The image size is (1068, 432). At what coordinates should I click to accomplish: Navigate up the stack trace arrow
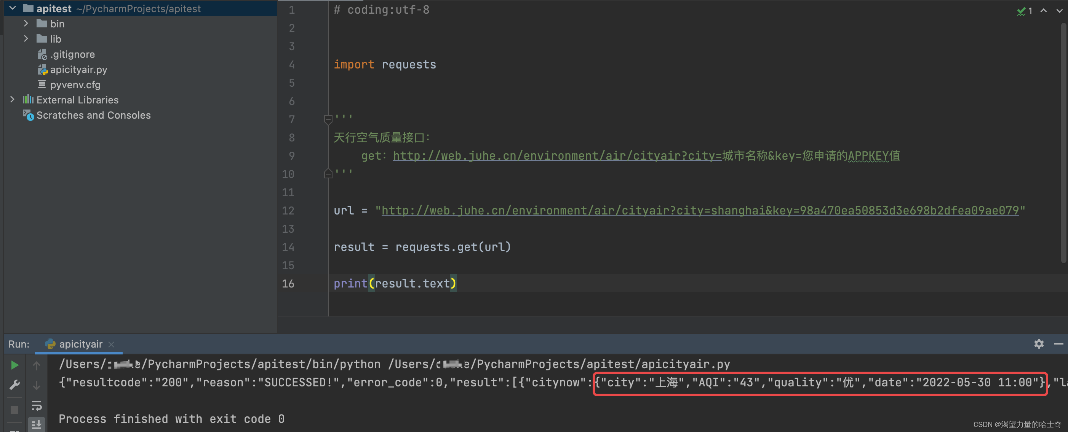[37, 365]
